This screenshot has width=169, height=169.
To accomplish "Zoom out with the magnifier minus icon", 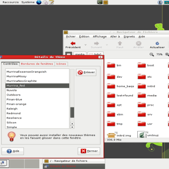I will coord(152,55).
